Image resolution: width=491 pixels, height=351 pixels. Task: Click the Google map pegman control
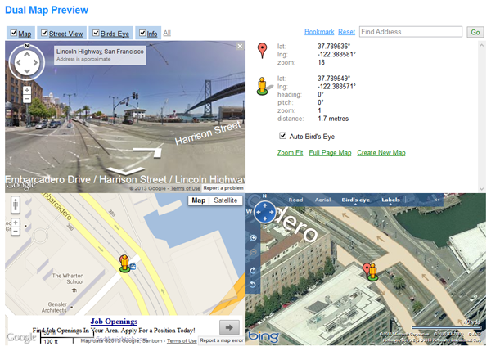coord(16,205)
